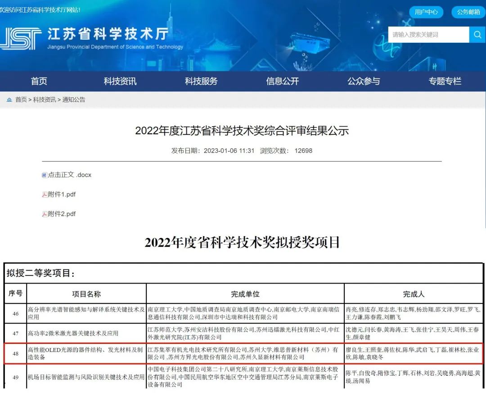Click the home icon in breadcrumb
Viewport: 486px width, 393px height.
point(9,100)
